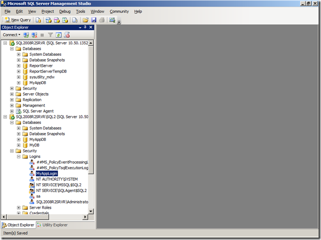The width and height of the screenshot is (321, 240).
Task: Expand Replication folder under first server
Action: click(12, 100)
